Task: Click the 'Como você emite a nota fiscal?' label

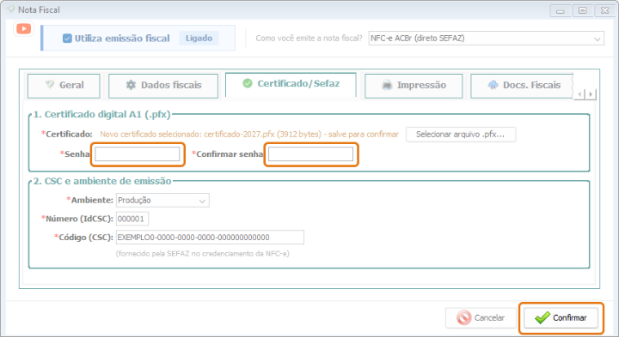Action: [309, 39]
